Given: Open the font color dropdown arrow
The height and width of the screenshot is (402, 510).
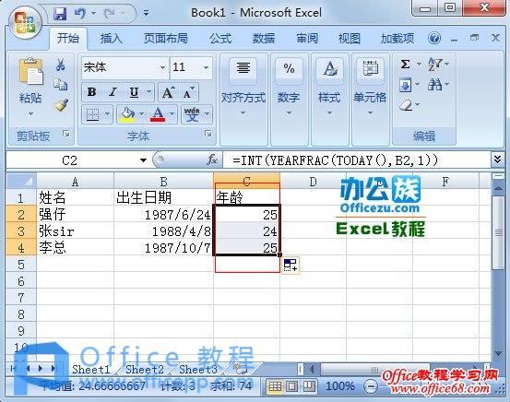Looking at the screenshot, I should pos(172,113).
